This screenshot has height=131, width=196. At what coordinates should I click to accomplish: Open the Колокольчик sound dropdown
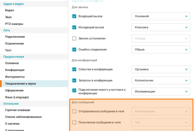pyautogui.click(x=160, y=80)
